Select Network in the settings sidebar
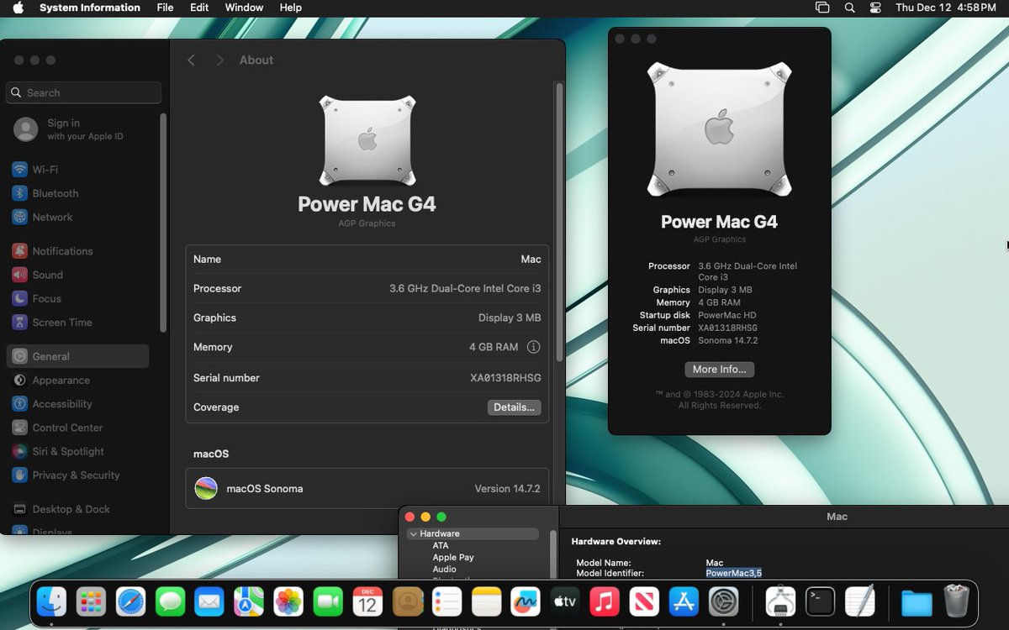The height and width of the screenshot is (630, 1009). pyautogui.click(x=77, y=217)
